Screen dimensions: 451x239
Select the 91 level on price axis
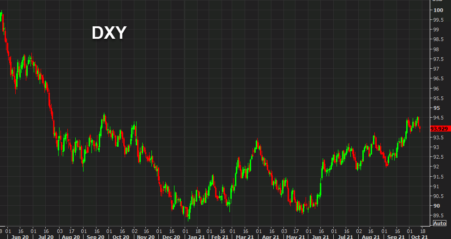point(436,186)
